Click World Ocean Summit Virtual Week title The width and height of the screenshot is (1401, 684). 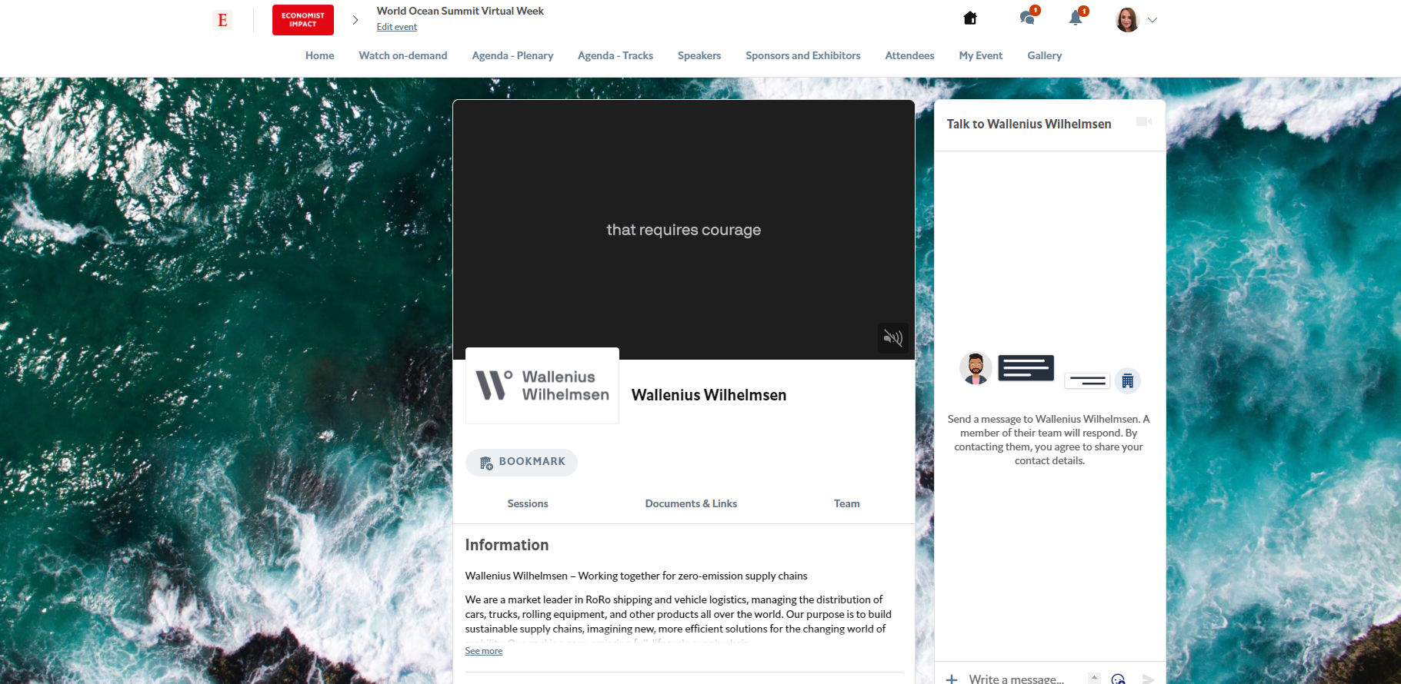tap(460, 11)
